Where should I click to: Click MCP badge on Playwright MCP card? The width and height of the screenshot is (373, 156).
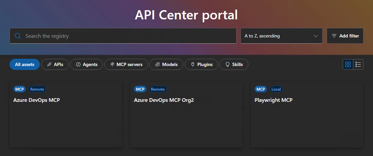point(261,89)
